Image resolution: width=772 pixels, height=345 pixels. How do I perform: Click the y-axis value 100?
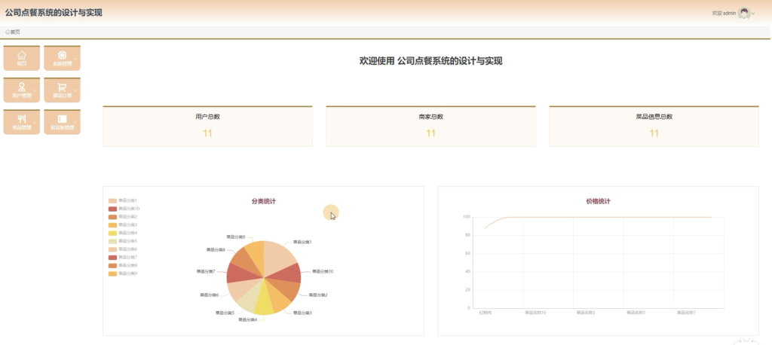[x=467, y=216]
